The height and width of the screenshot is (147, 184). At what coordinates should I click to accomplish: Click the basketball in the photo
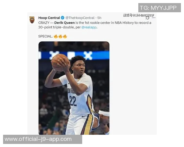coord(59,62)
